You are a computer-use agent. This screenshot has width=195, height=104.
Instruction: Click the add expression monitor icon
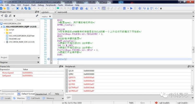tap(19, 94)
